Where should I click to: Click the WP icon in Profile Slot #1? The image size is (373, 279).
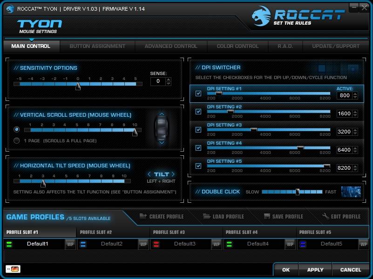click(70, 244)
